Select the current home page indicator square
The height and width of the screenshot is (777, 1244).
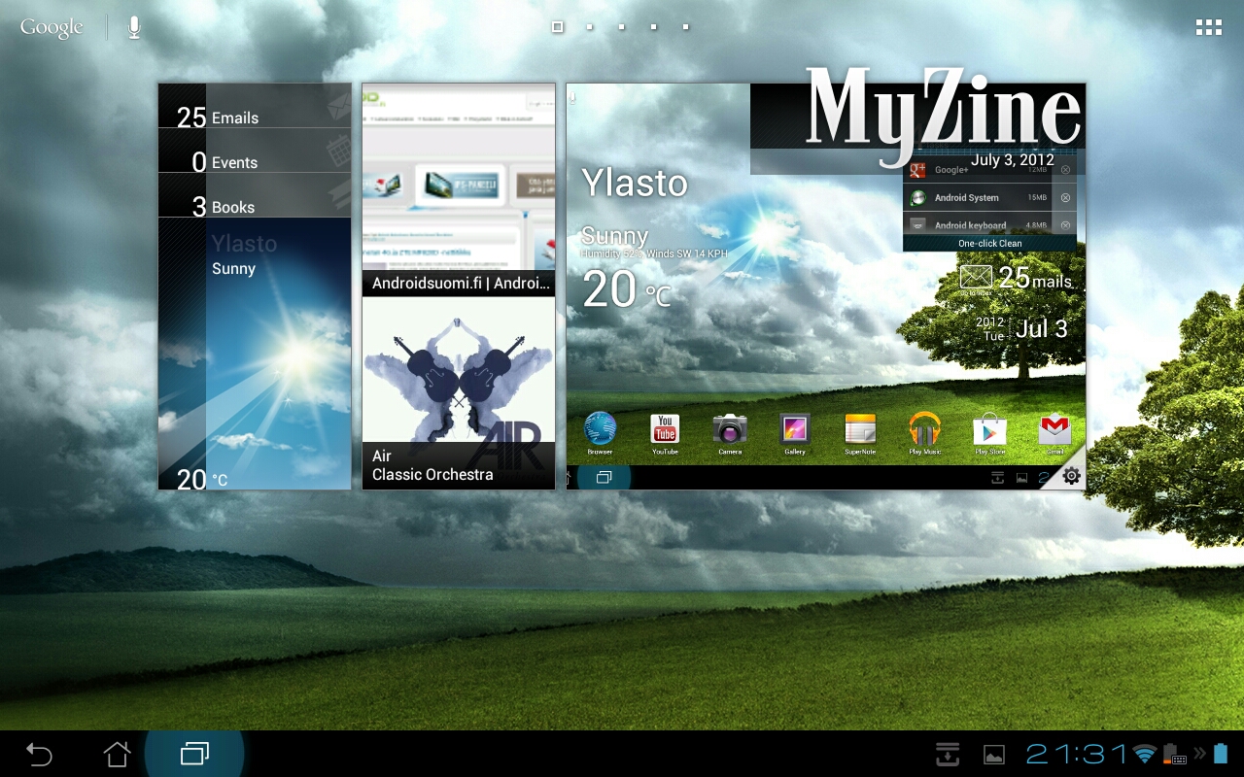(x=558, y=27)
